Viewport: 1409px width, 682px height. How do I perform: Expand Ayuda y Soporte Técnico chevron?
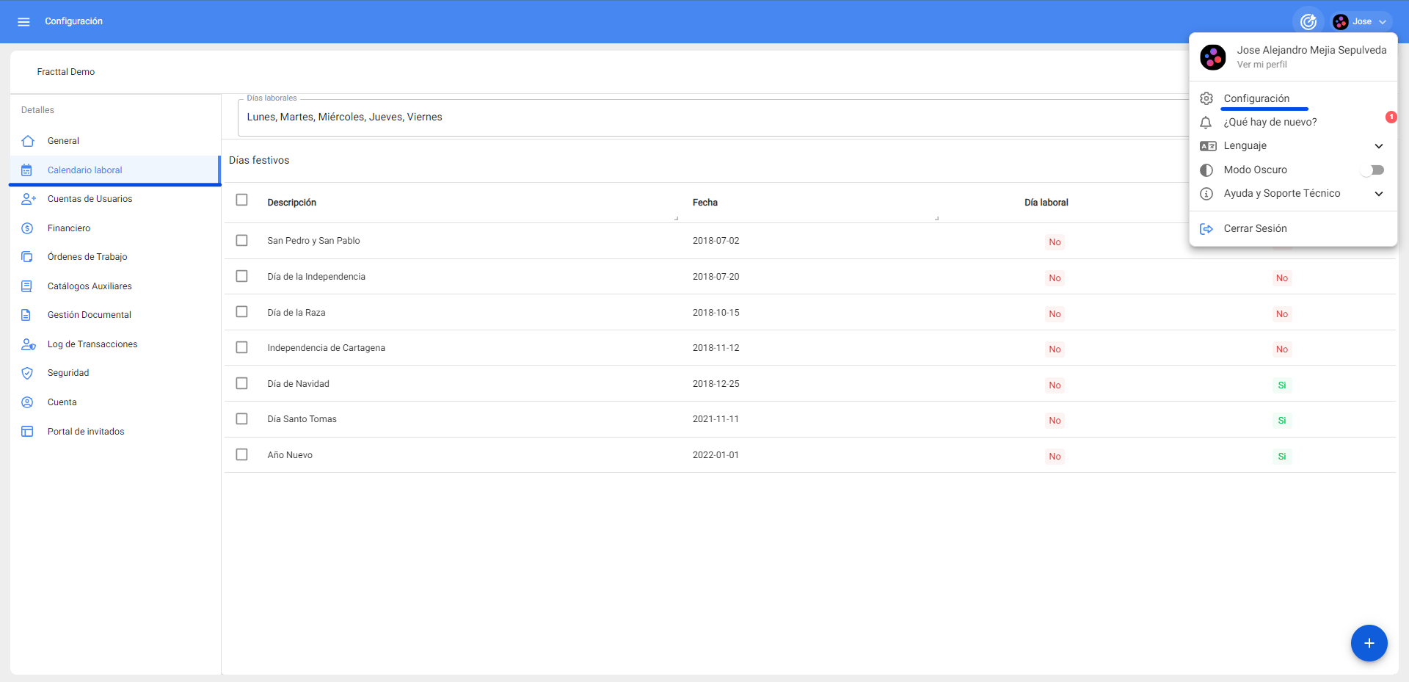1378,194
